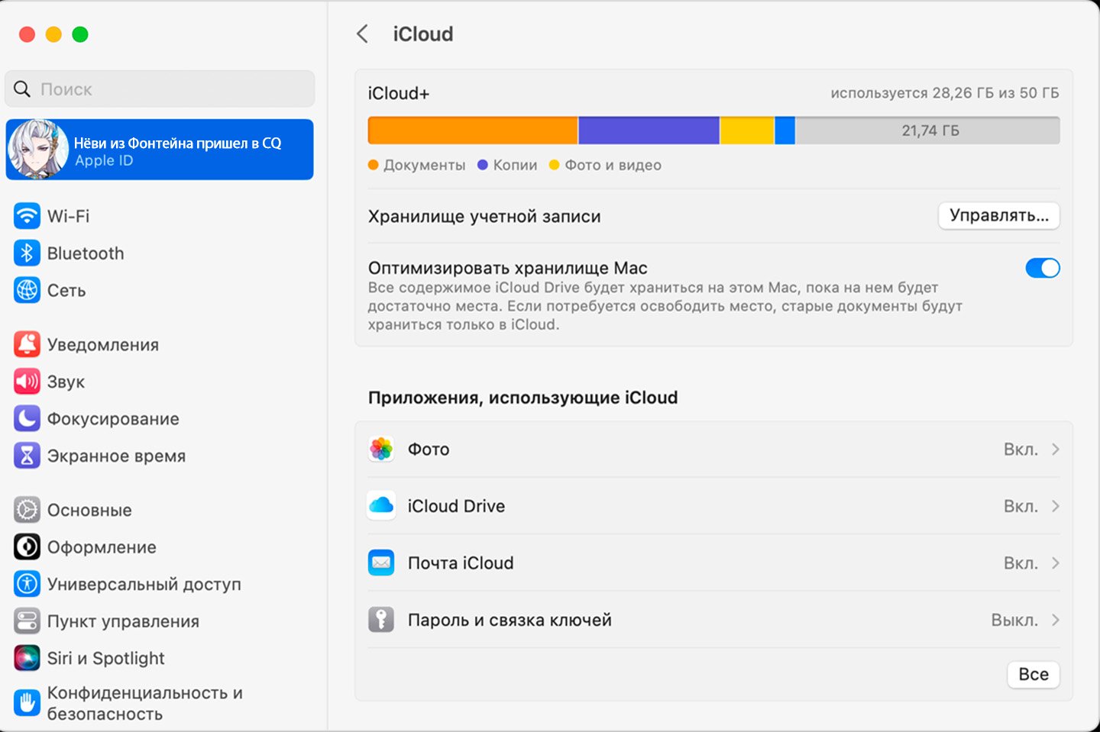This screenshot has width=1100, height=732.
Task: Click the Bluetooth icon in sidebar
Action: [x=27, y=253]
